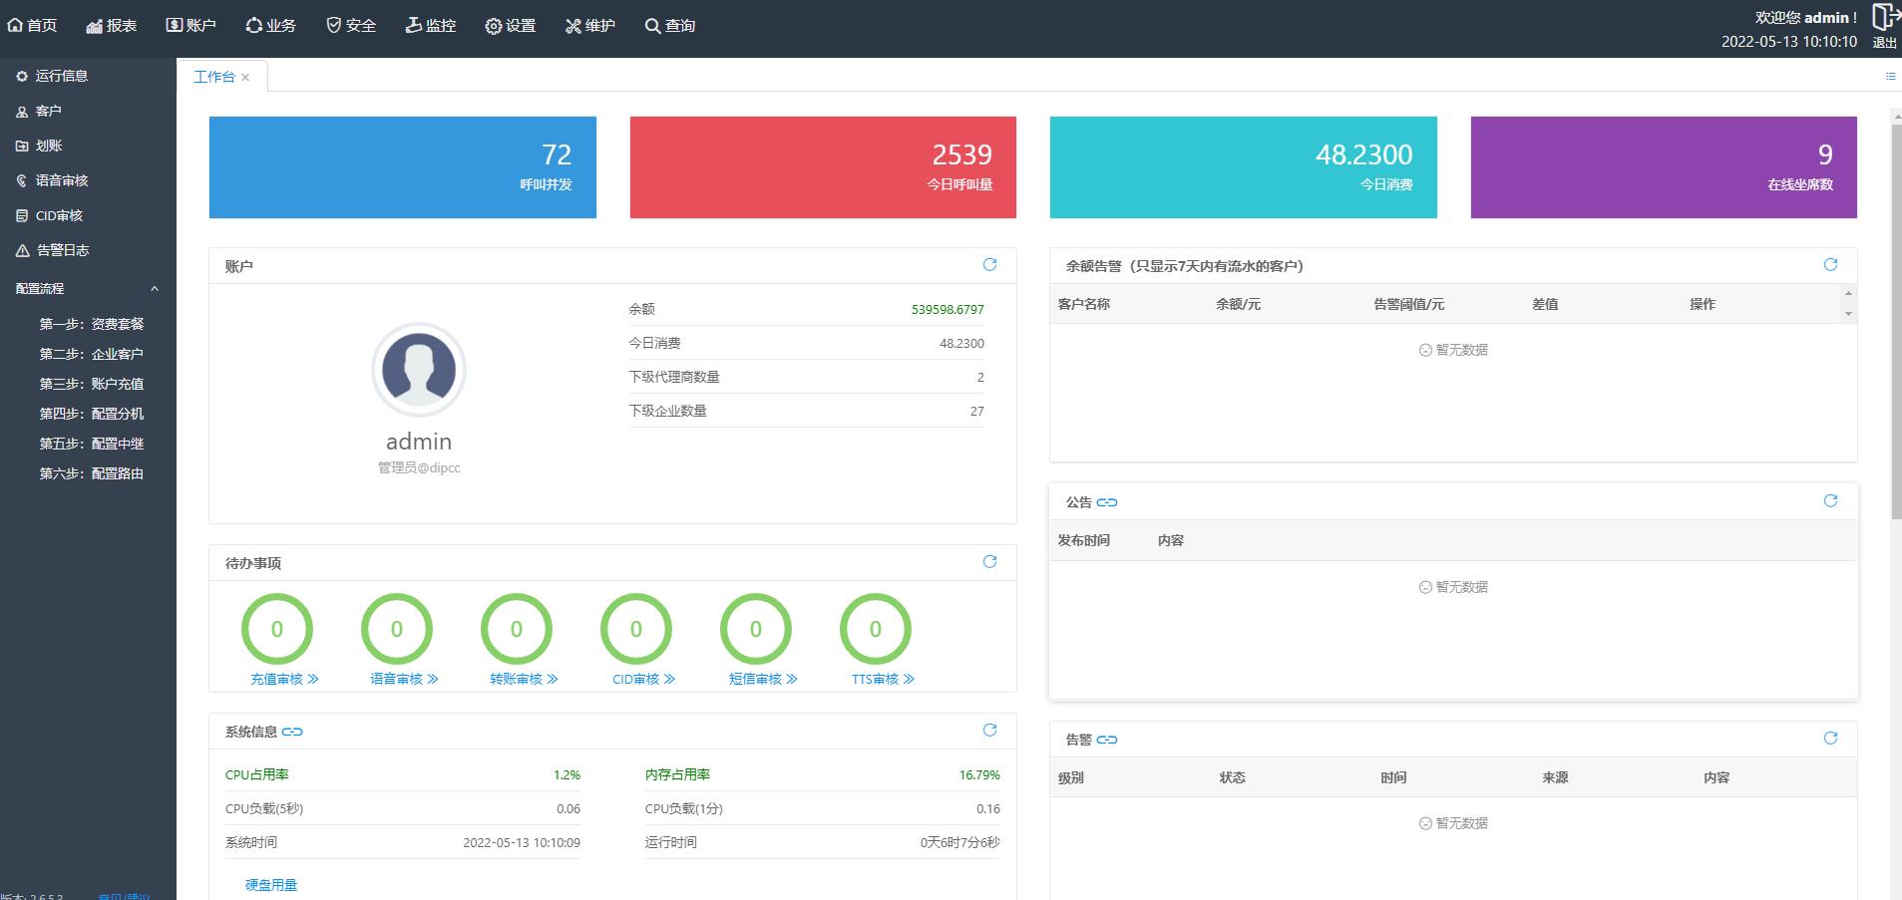Refresh the 告警 panel
Screen dimensions: 1902x900
coord(1830,738)
